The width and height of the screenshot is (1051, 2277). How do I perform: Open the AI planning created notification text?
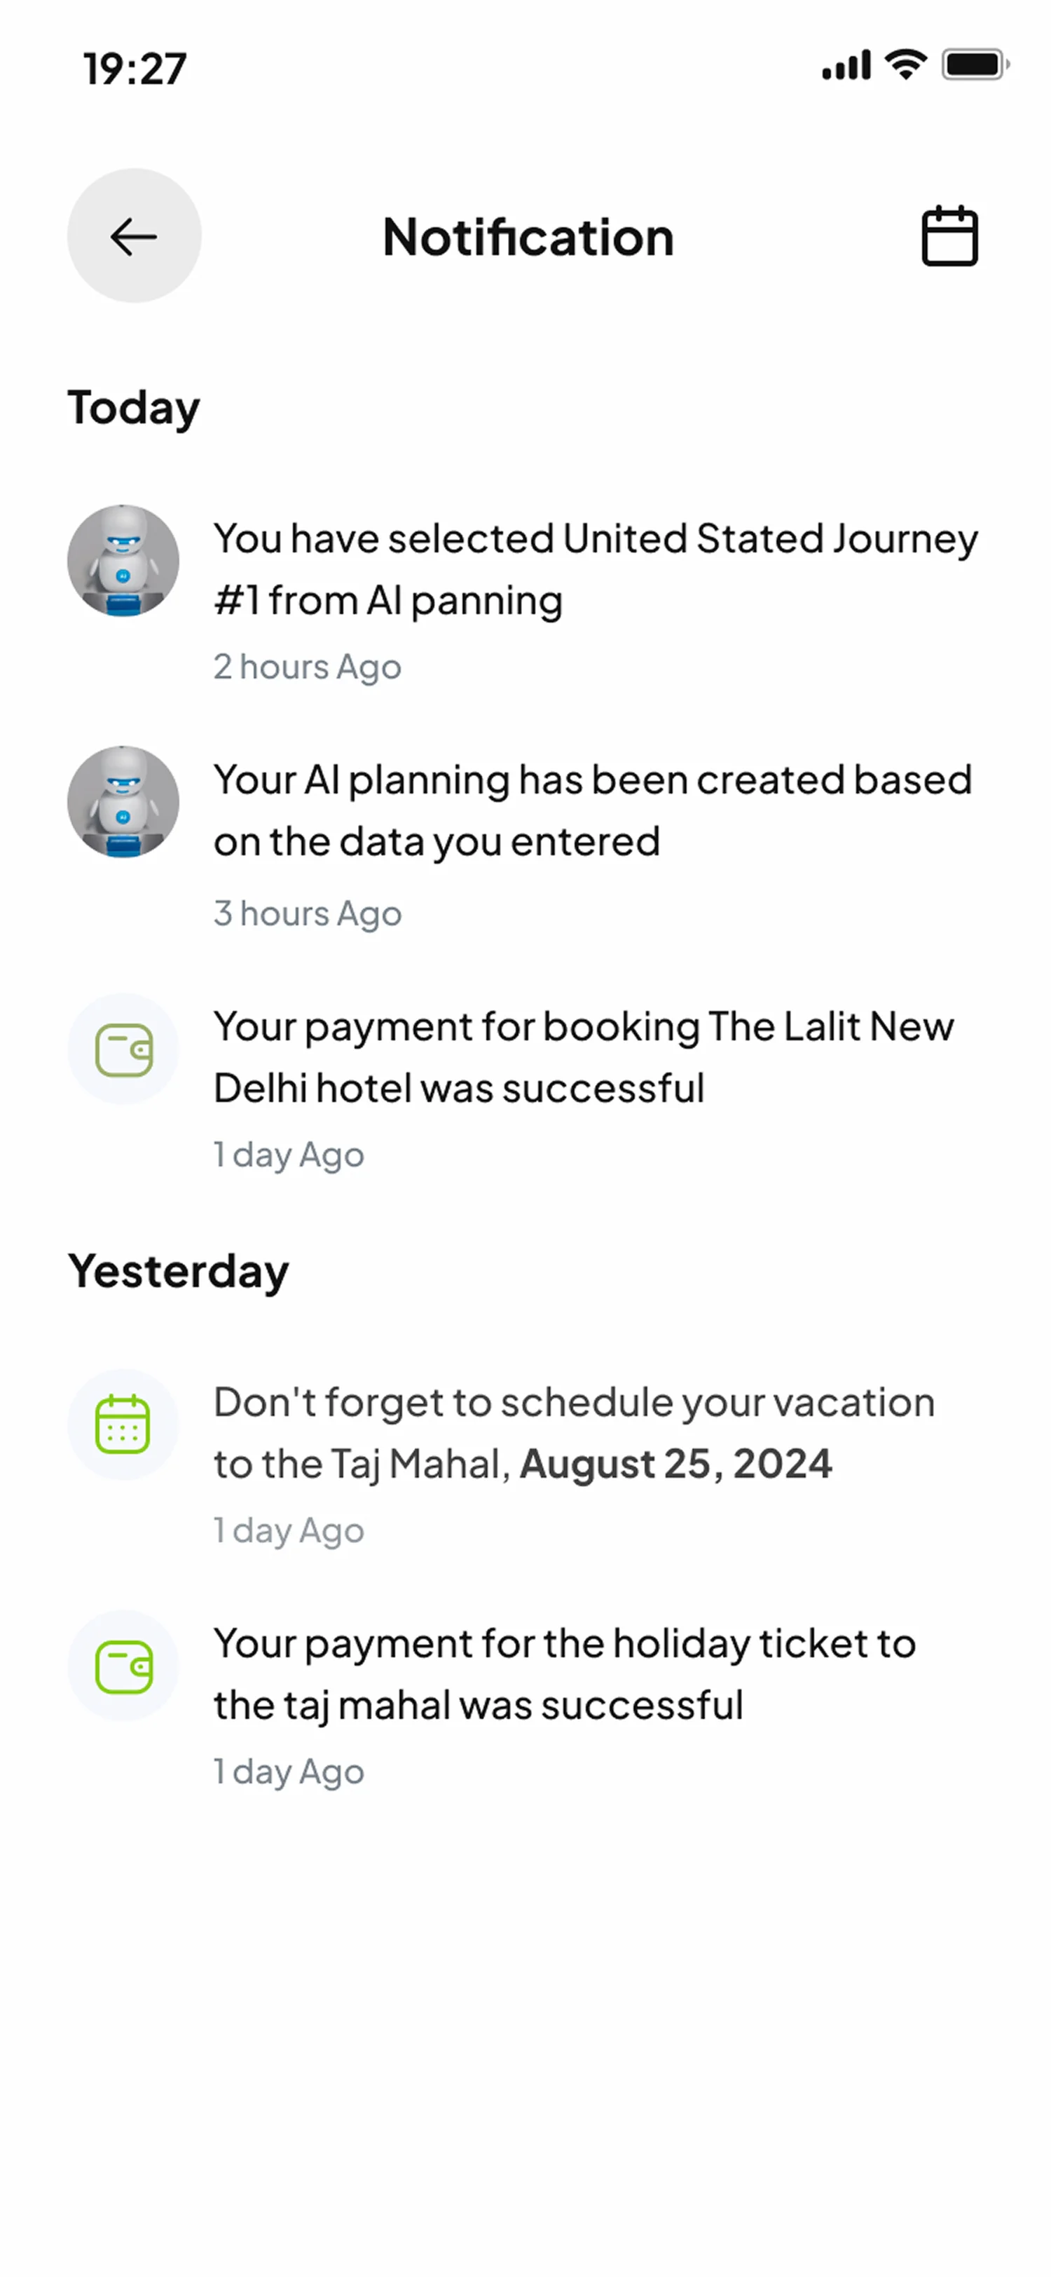pos(592,810)
